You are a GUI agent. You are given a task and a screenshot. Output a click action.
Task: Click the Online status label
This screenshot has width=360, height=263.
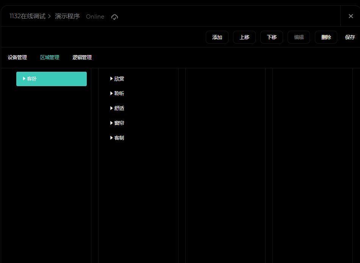95,17
